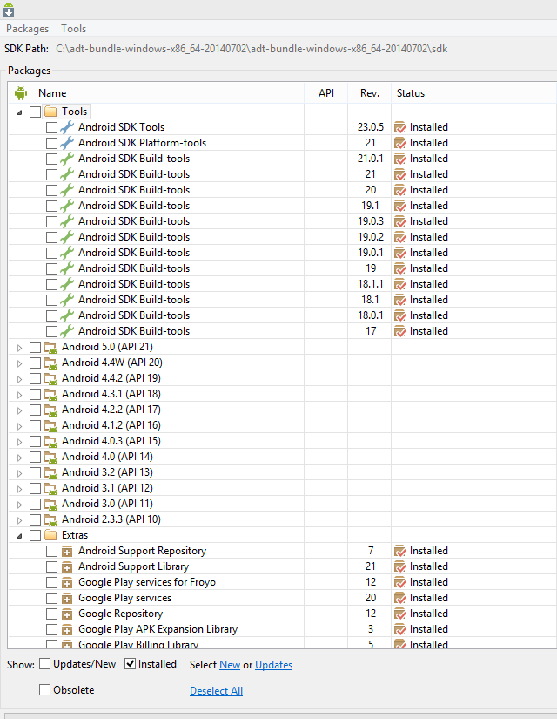
Task: Expand the Android 4.1.2 (API 16) node
Action: [19, 426]
